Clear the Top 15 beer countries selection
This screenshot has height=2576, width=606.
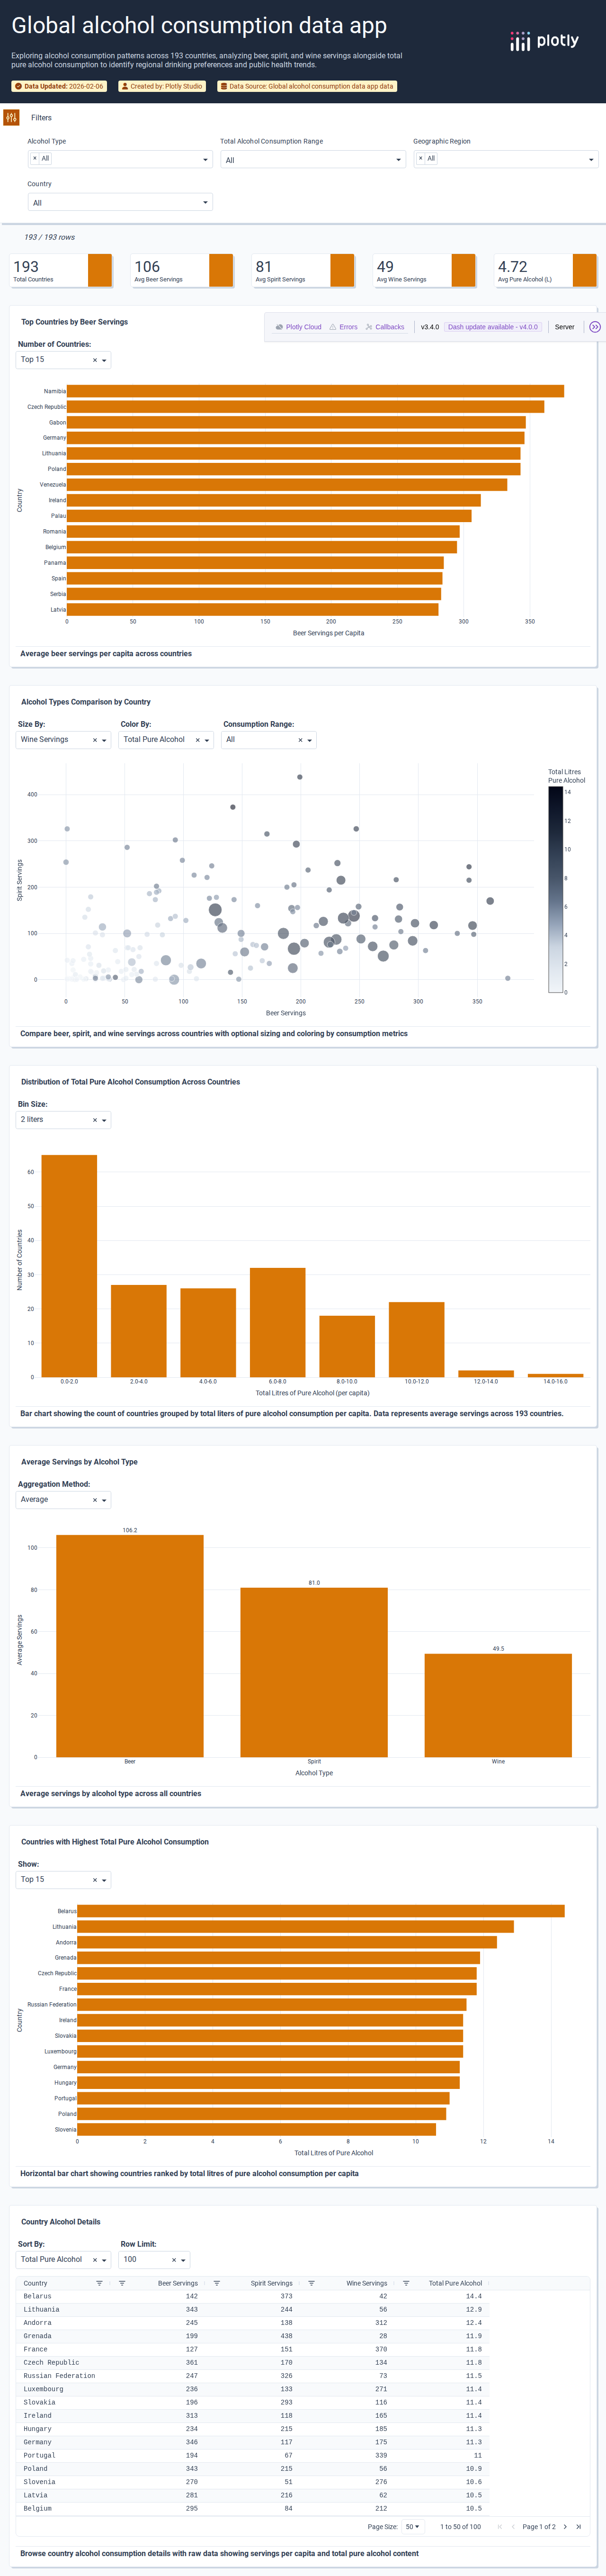coord(95,361)
